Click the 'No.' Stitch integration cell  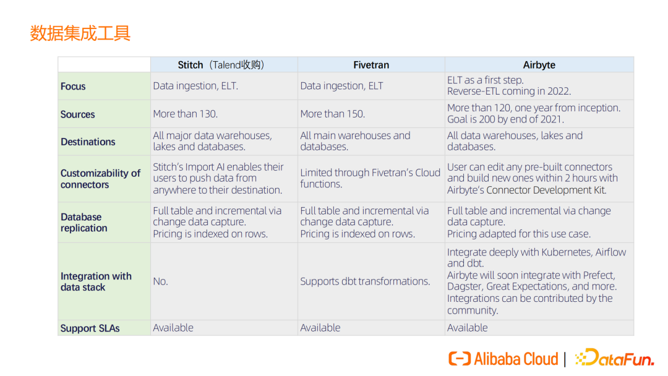[x=160, y=281]
